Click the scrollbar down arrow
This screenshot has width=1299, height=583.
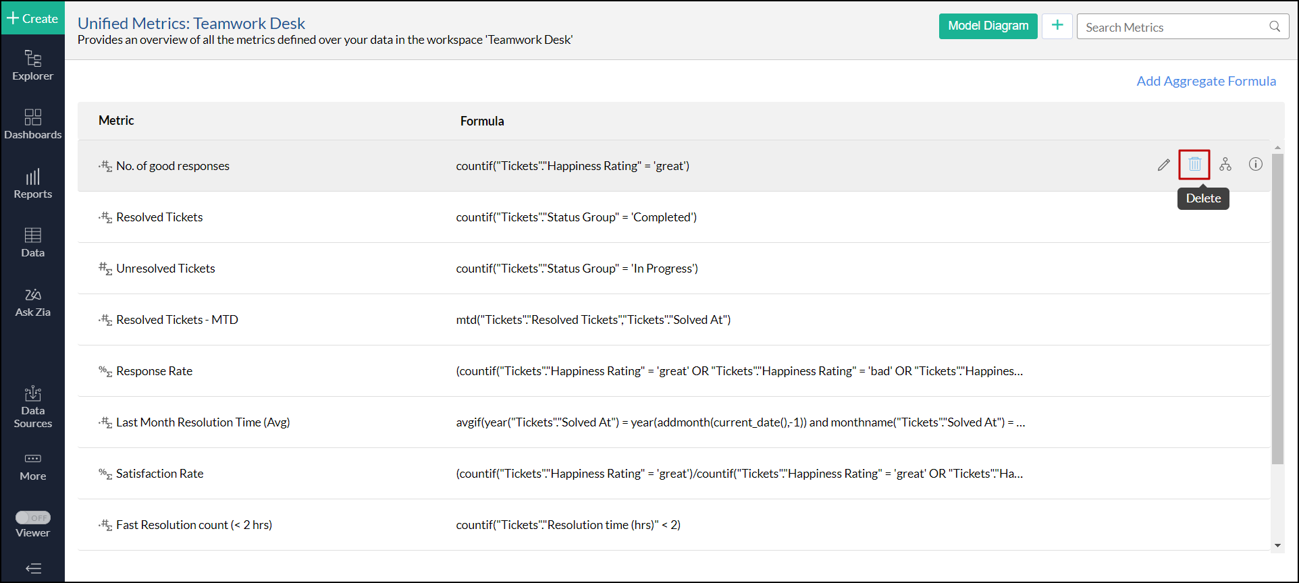[1277, 545]
